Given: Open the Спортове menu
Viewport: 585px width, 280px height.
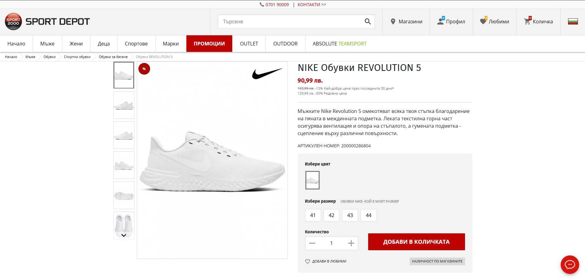Looking at the screenshot, I should click(x=136, y=44).
